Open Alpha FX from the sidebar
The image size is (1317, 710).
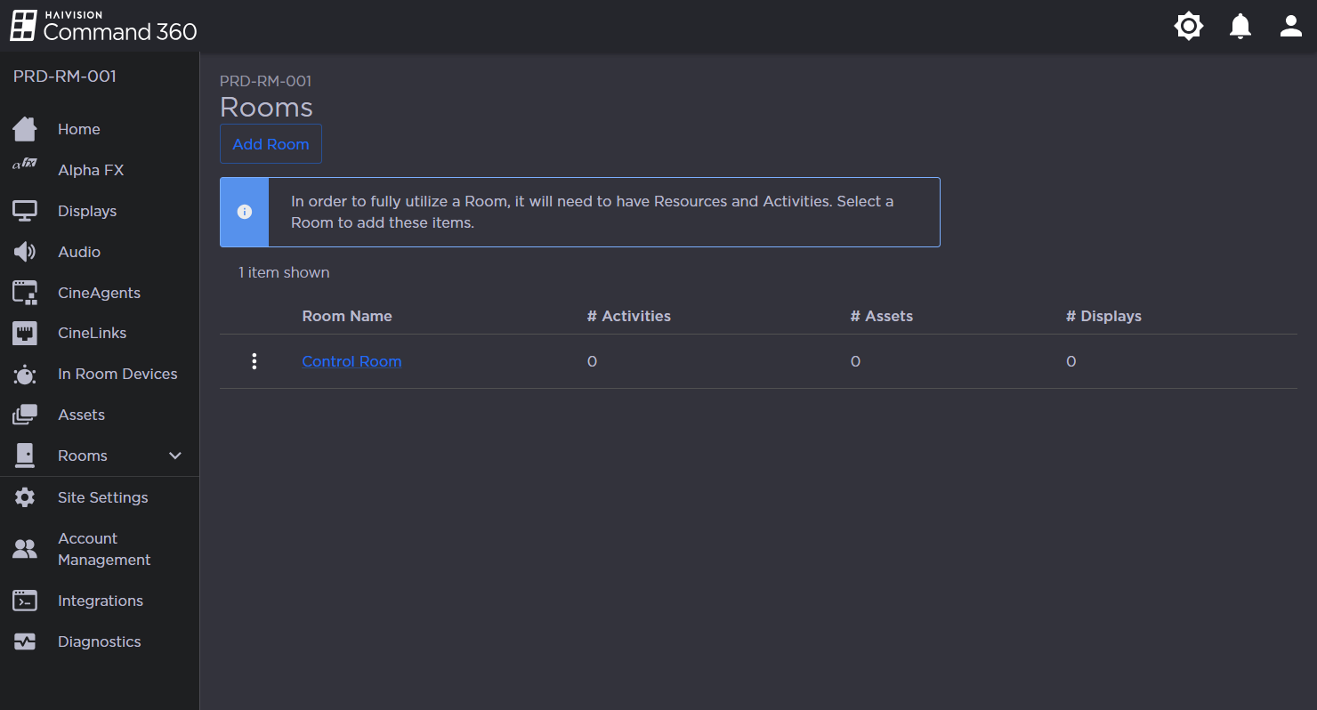(x=91, y=170)
